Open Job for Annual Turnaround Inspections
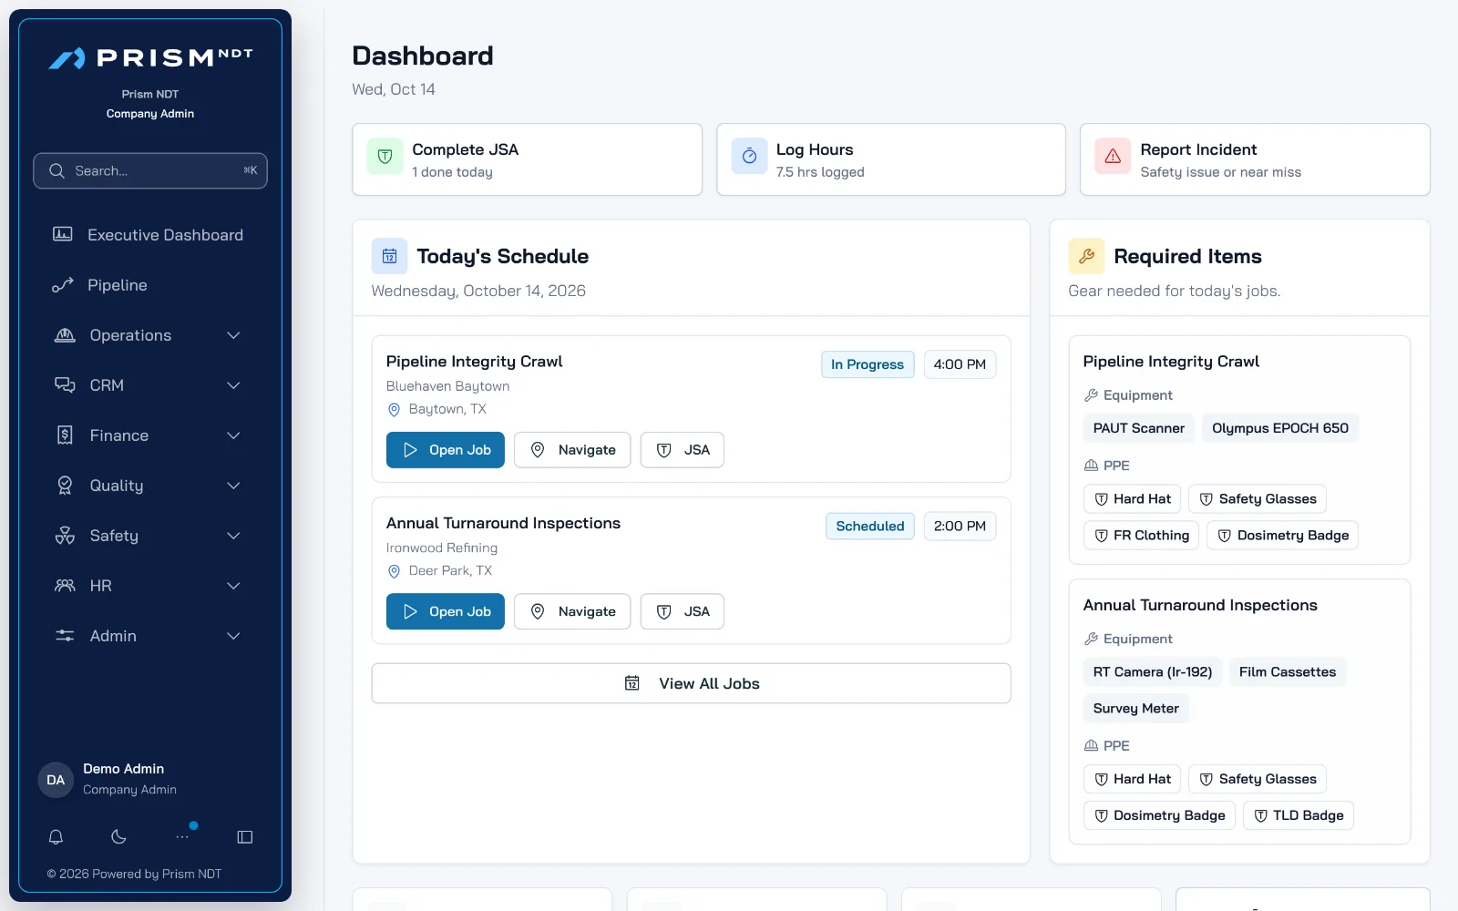This screenshot has width=1458, height=911. click(446, 611)
